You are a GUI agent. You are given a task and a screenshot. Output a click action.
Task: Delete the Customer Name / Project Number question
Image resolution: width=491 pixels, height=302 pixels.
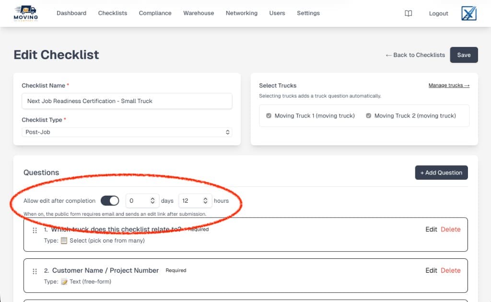pos(451,270)
